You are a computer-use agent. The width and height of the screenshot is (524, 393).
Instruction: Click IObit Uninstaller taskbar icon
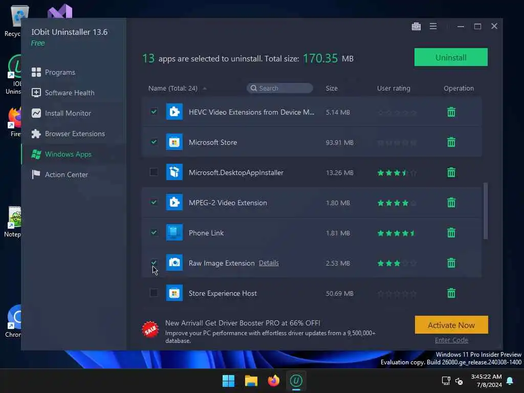pyautogui.click(x=296, y=381)
